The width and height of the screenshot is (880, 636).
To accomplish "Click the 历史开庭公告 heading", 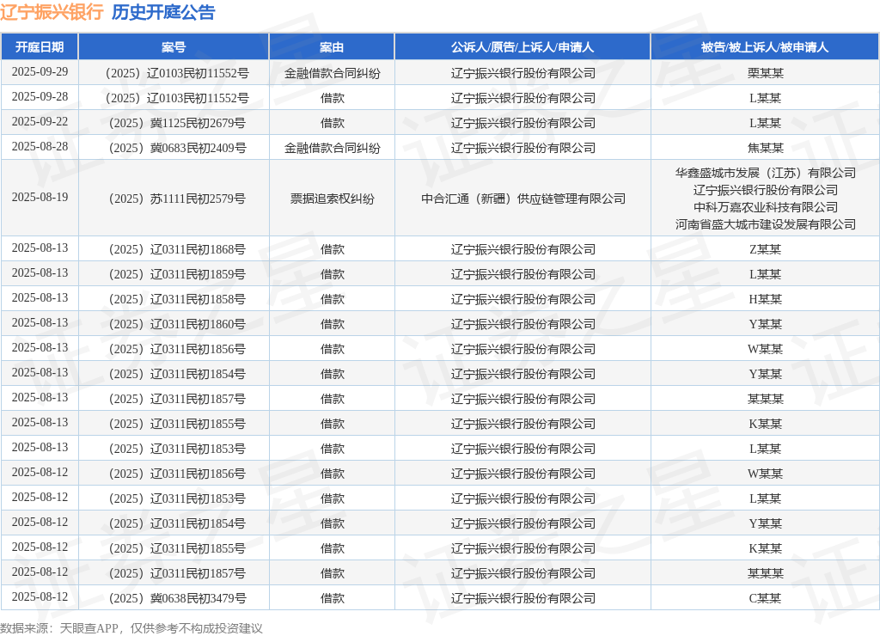I will tap(163, 12).
